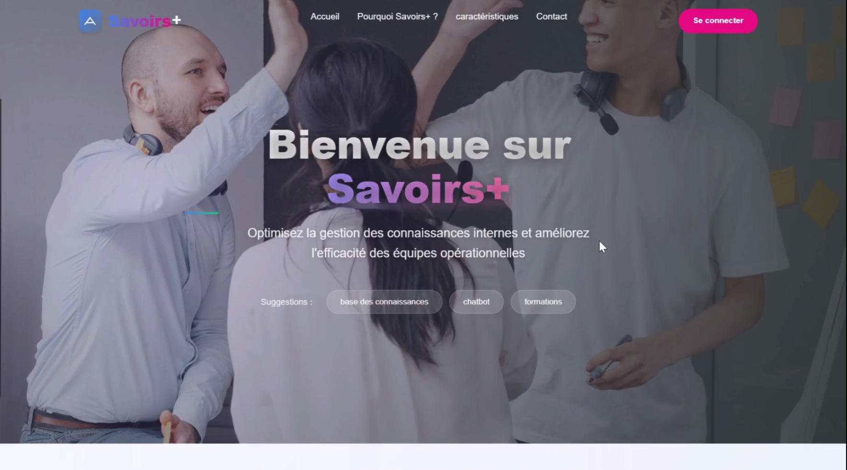
Task: Navigate to the Contact page
Action: click(551, 16)
